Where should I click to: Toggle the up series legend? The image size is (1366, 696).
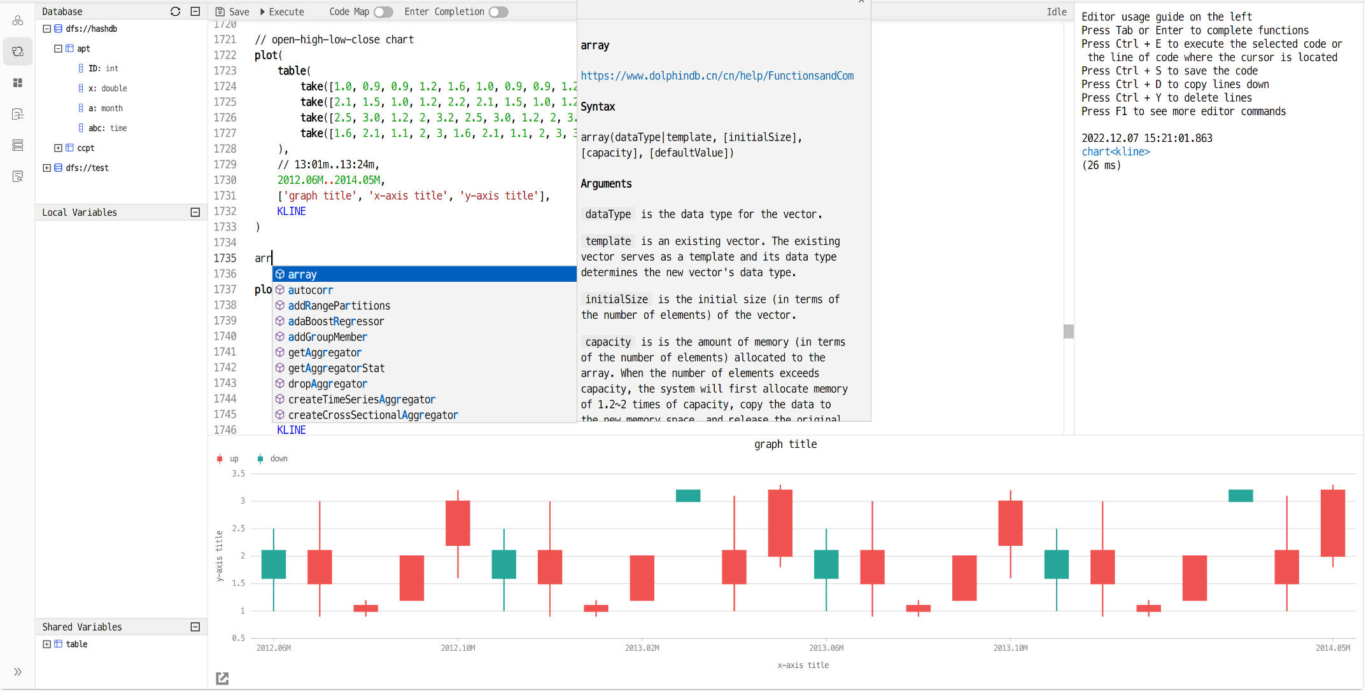pos(227,459)
